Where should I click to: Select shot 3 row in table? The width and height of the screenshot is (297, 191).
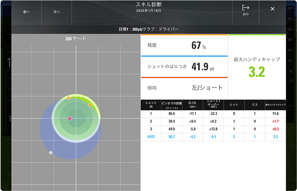tap(213, 129)
